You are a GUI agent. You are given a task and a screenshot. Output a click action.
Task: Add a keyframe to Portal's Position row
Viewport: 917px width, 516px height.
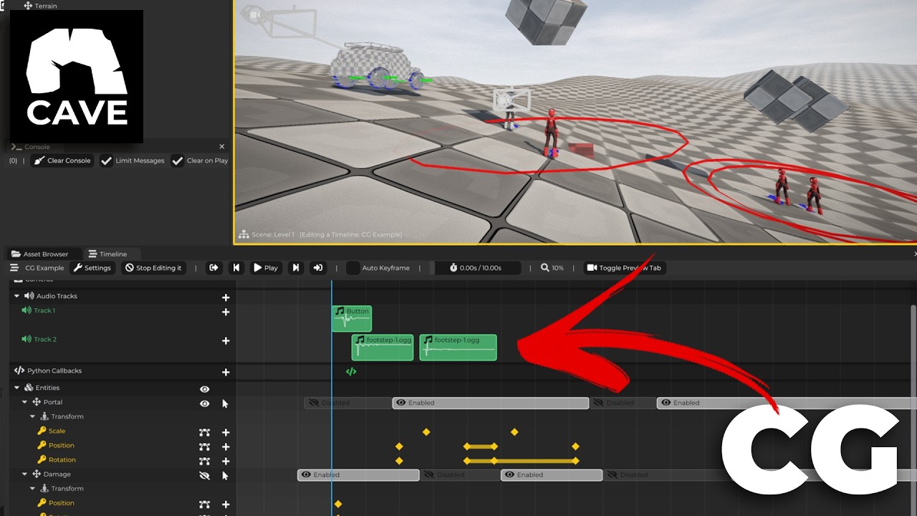pos(226,446)
